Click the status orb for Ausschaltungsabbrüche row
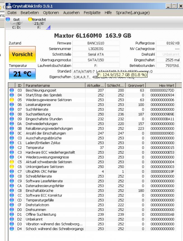The height and width of the screenshot is (241, 183). [12, 138]
